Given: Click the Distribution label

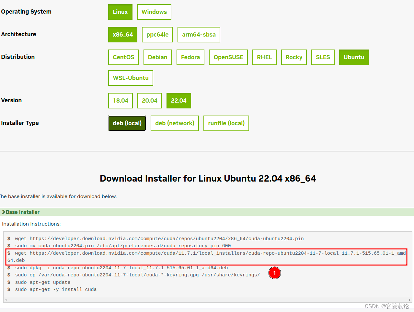Looking at the screenshot, I should pyautogui.click(x=18, y=57).
